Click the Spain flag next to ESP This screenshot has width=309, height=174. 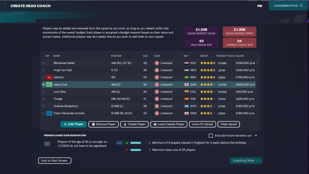[186, 99]
